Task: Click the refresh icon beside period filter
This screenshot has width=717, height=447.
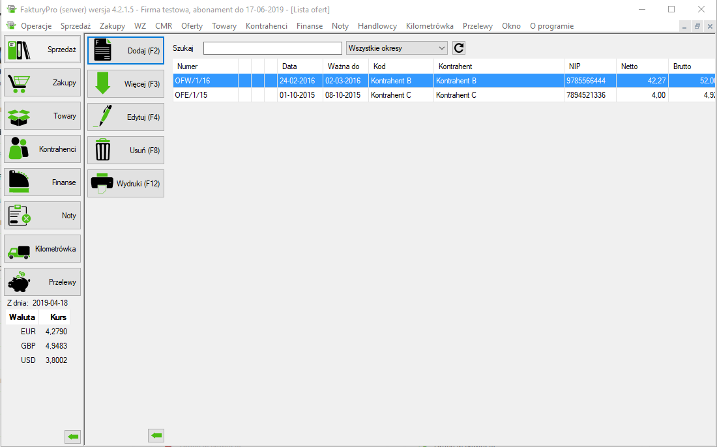Action: tap(459, 48)
